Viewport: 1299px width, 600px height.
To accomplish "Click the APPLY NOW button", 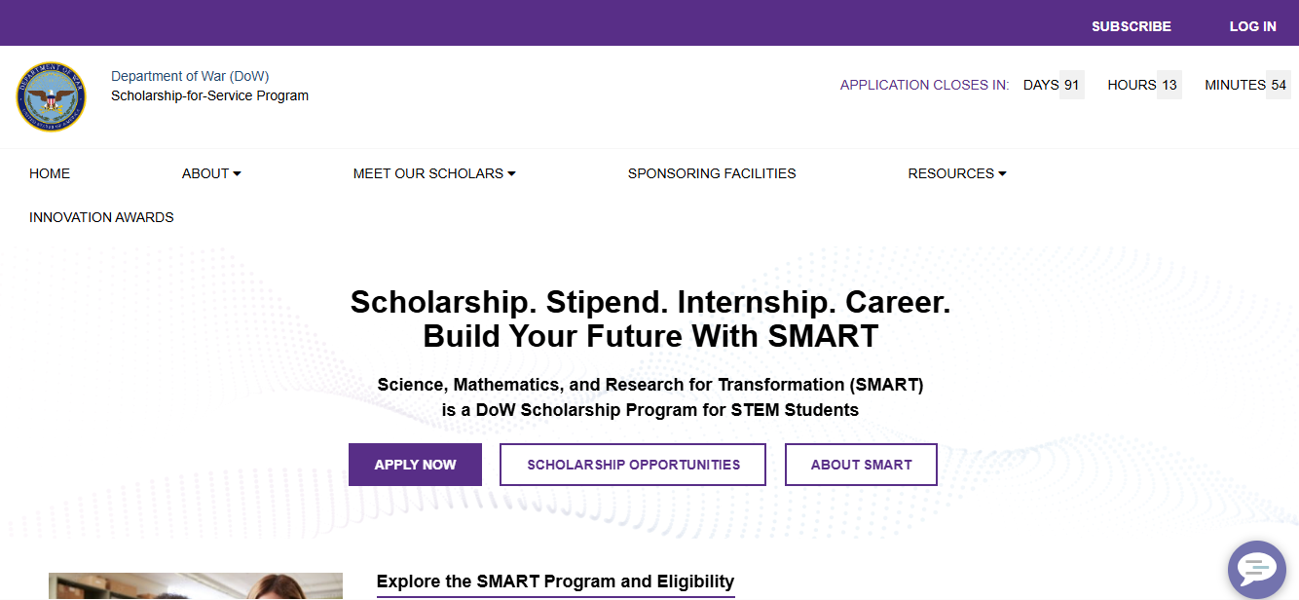I will 415,465.
